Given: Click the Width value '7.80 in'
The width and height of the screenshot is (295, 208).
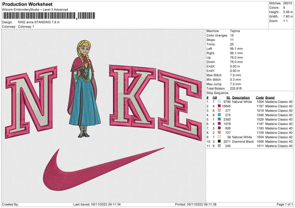Looking at the screenshot, I should (x=288, y=17).
